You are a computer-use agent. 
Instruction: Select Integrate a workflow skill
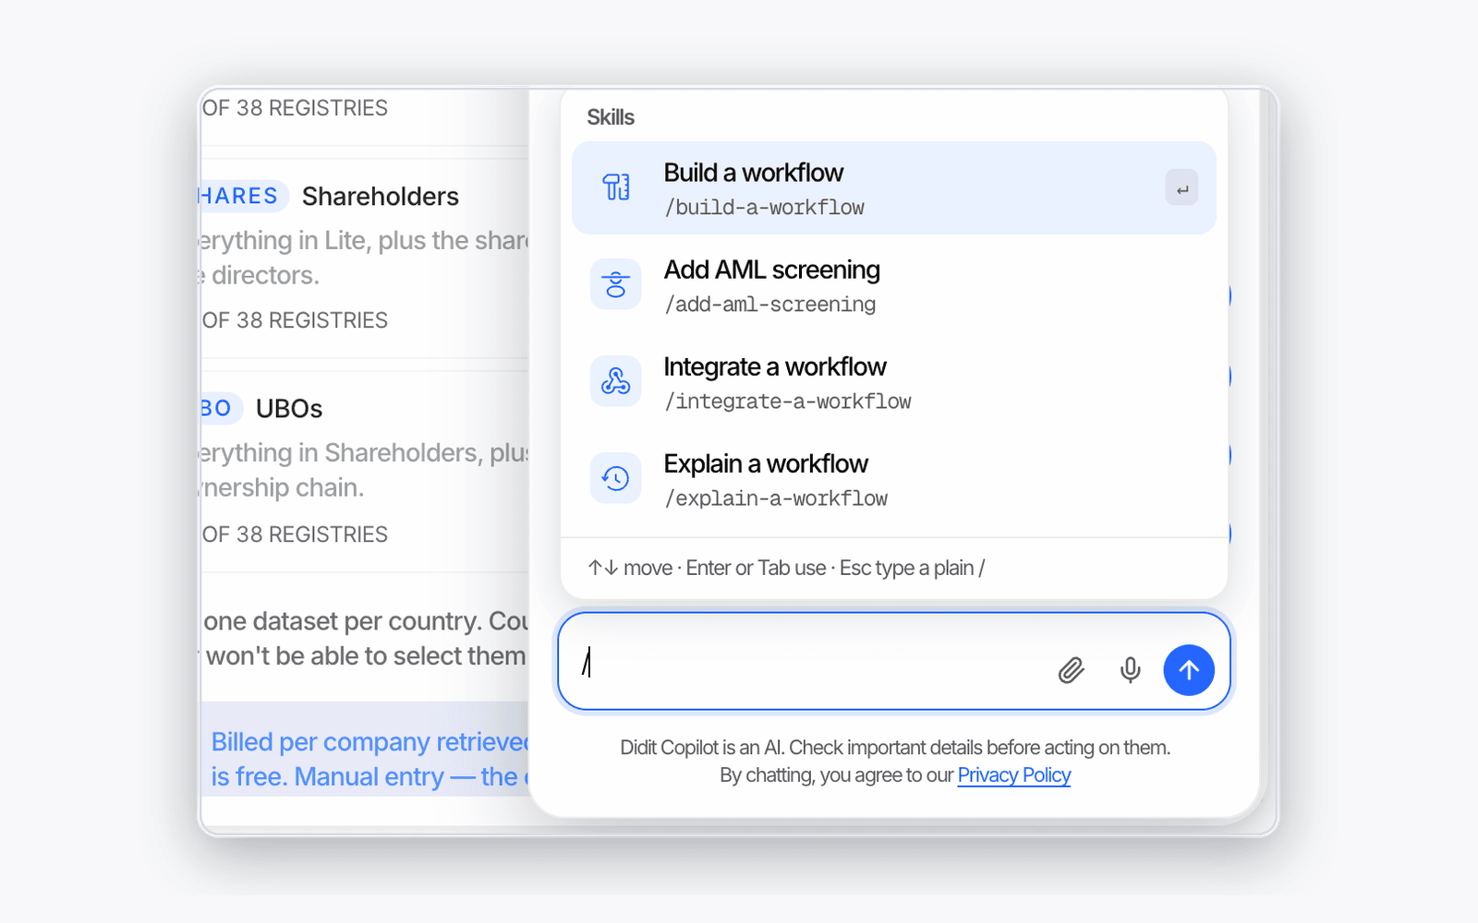[x=894, y=381]
